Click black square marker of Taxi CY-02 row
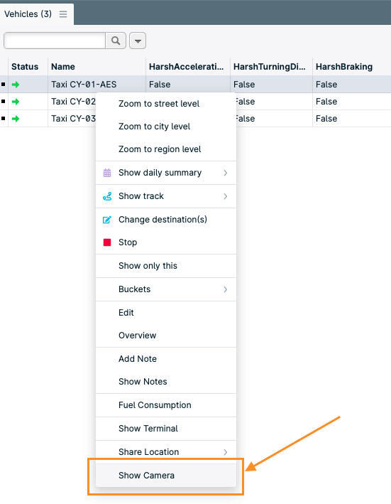The width and height of the screenshot is (391, 504). tap(4, 101)
